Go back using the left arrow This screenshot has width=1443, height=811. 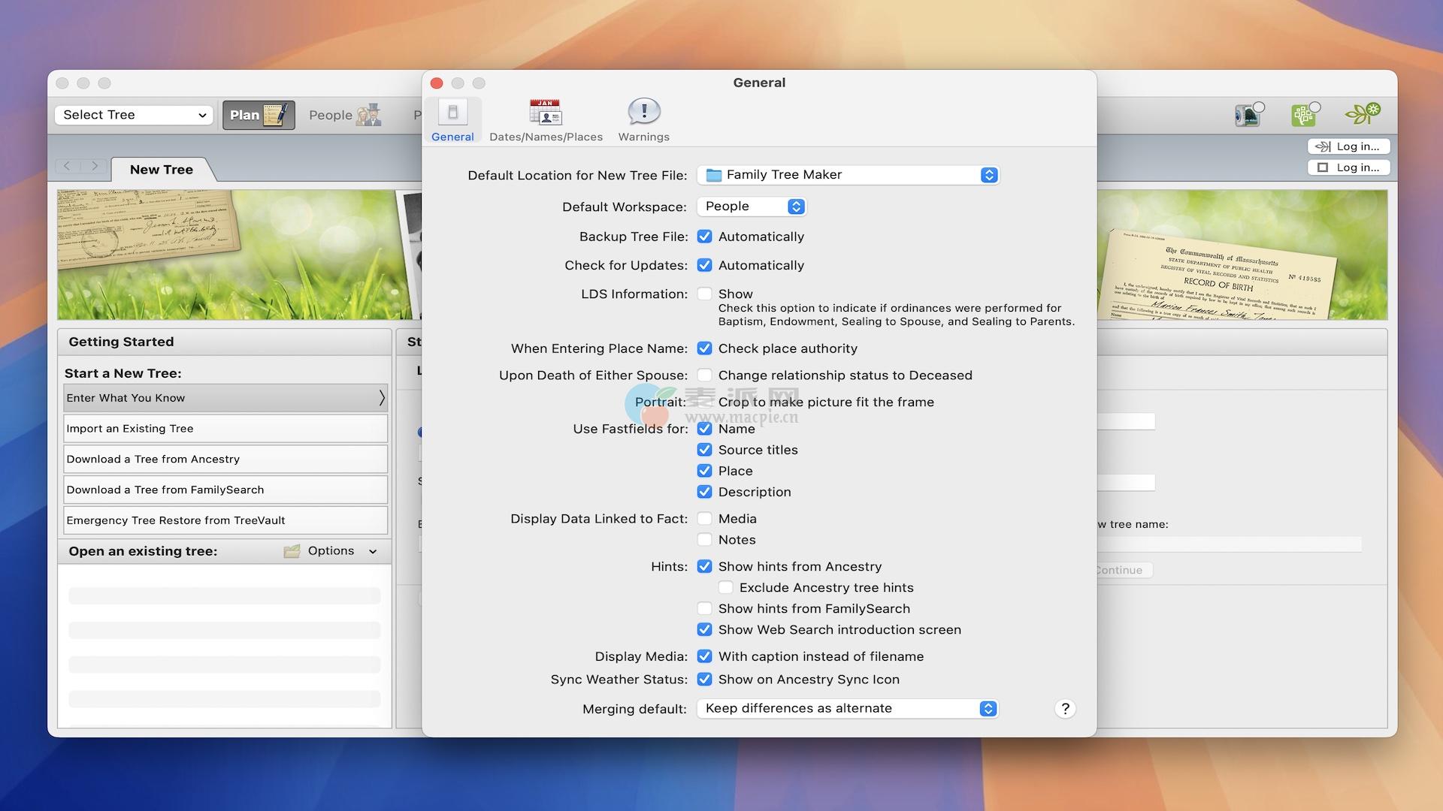pos(67,166)
